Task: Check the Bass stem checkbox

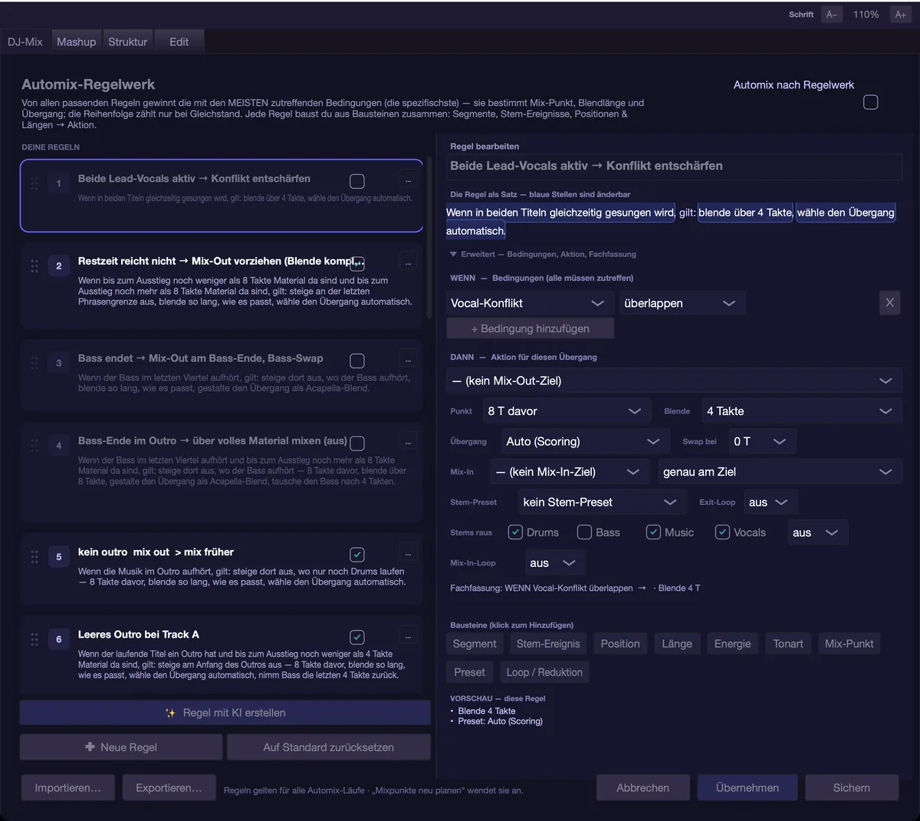Action: pyautogui.click(x=584, y=532)
